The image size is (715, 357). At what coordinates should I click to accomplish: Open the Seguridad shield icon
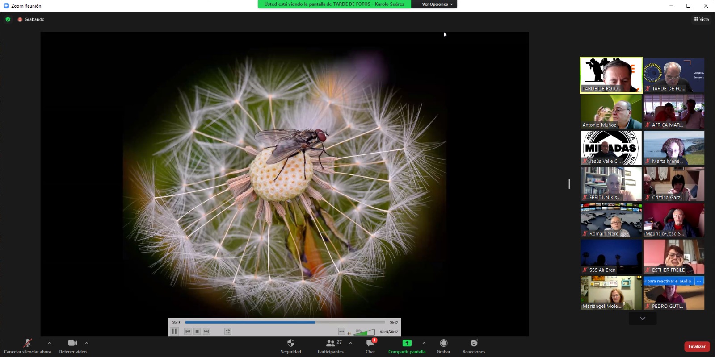point(291,343)
